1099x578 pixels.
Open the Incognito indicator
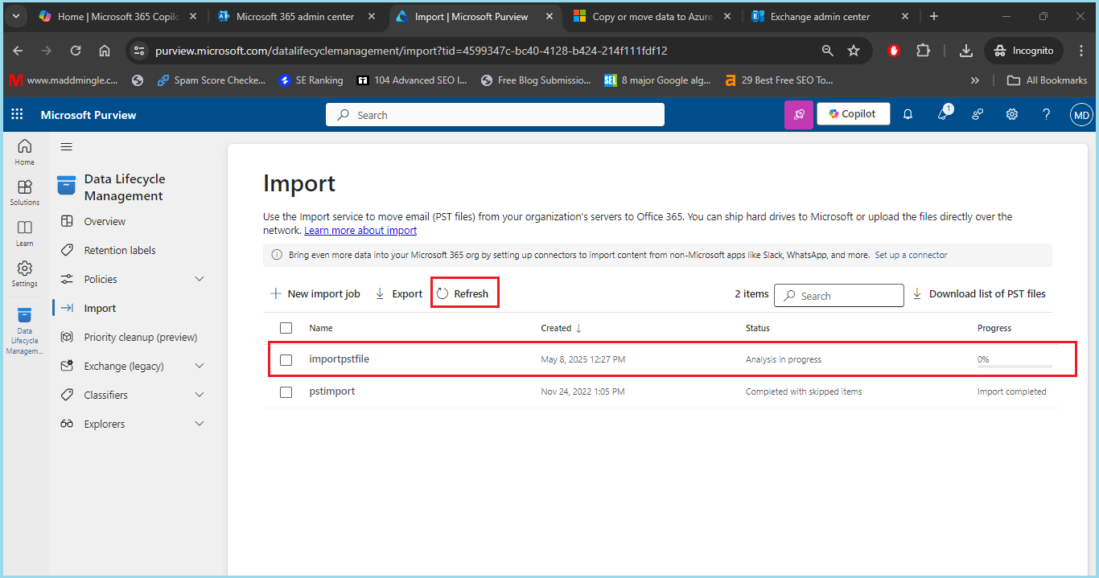[x=1023, y=51]
